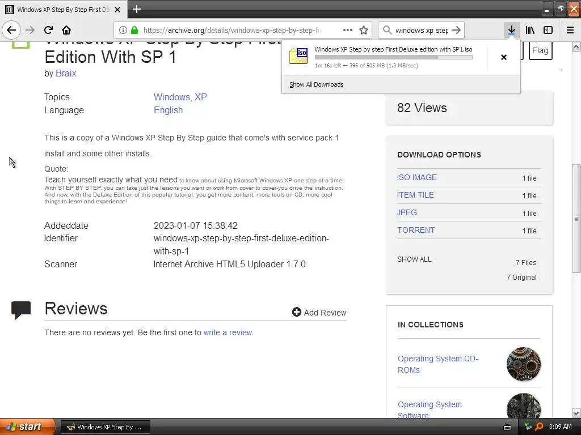This screenshot has height=435, width=581.
Task: Select Windows XP Step By taskbar button
Action: pyautogui.click(x=105, y=427)
